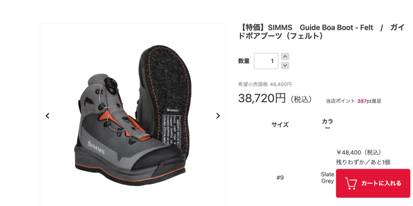Focus the 数量 quantity input field
The width and height of the screenshot is (413, 206).
(x=266, y=61)
